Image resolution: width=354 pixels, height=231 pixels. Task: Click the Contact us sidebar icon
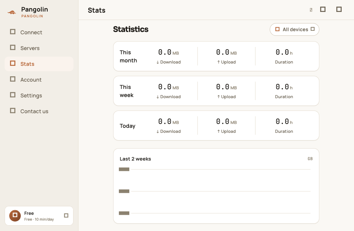pos(13,110)
